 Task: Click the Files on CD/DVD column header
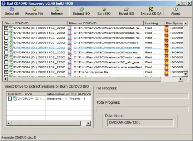pos(105,23)
